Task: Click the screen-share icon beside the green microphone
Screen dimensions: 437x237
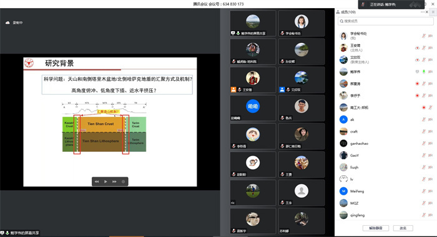Action: coord(417,72)
